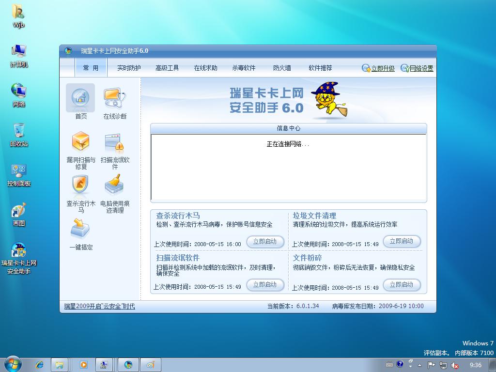496x372 pixels.
Task: Switch to the 软件推荐 tab
Action: pyautogui.click(x=320, y=68)
